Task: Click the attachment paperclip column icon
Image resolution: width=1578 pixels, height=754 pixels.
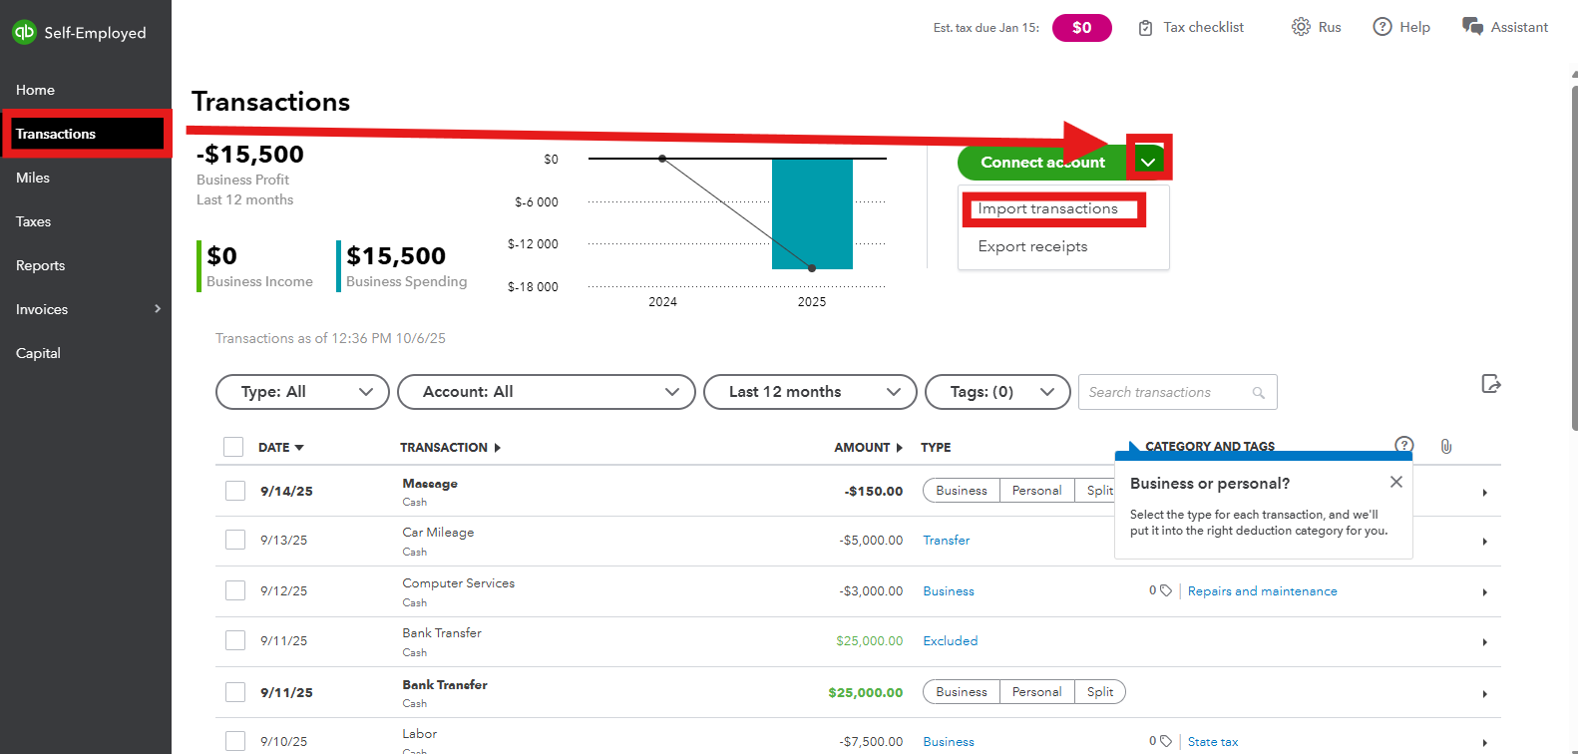Action: tap(1445, 447)
